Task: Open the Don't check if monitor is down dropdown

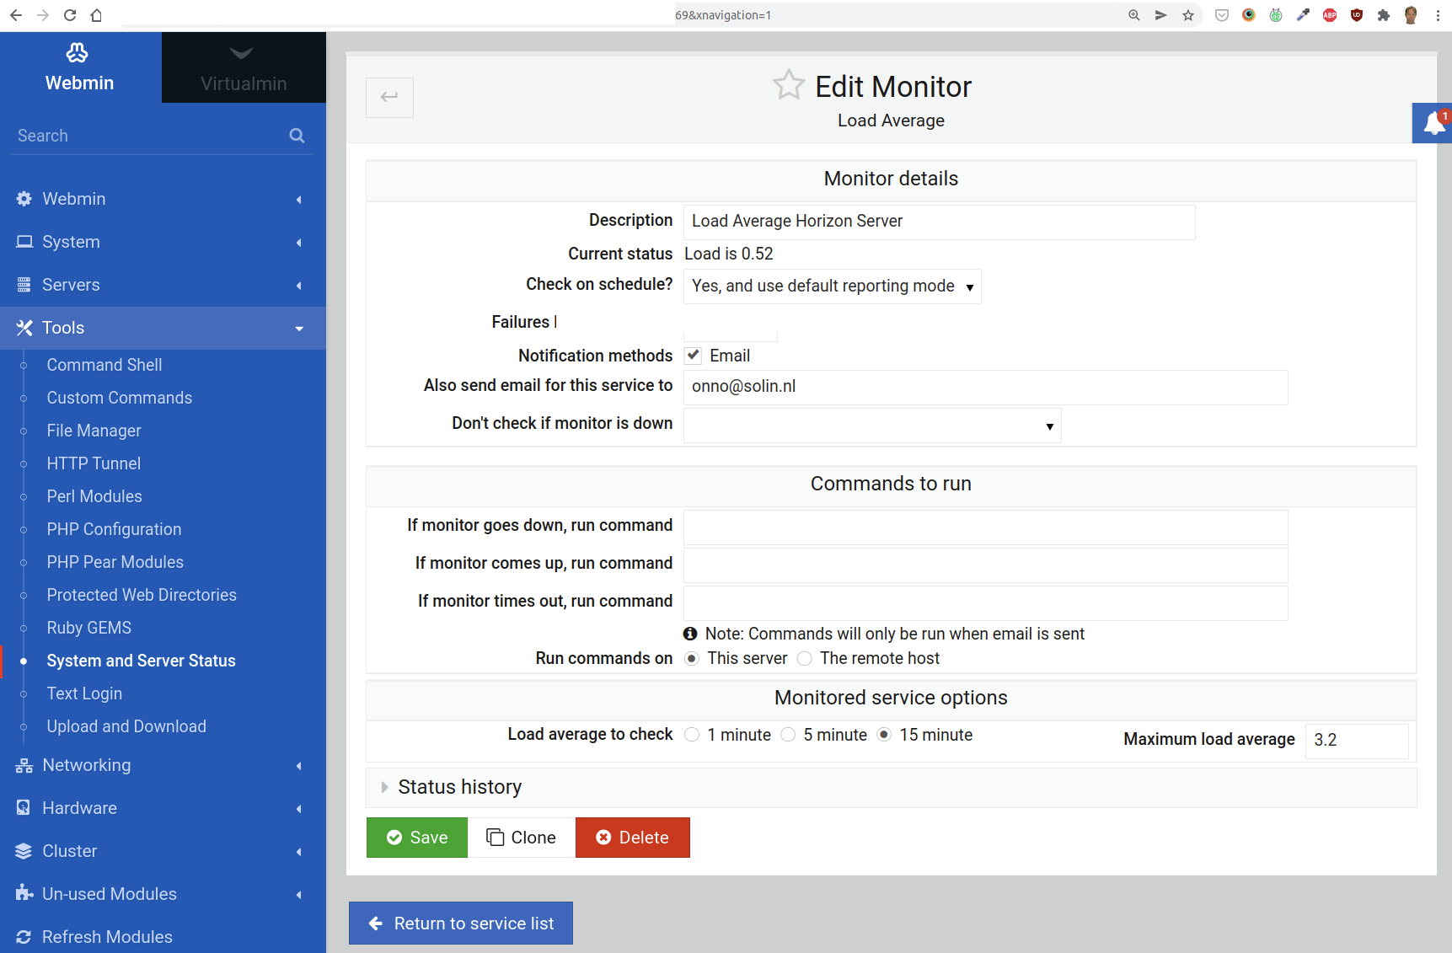Action: click(871, 426)
